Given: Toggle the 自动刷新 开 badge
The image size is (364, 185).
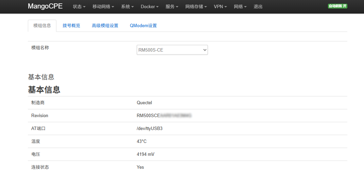Looking at the screenshot, I should 337,6.
